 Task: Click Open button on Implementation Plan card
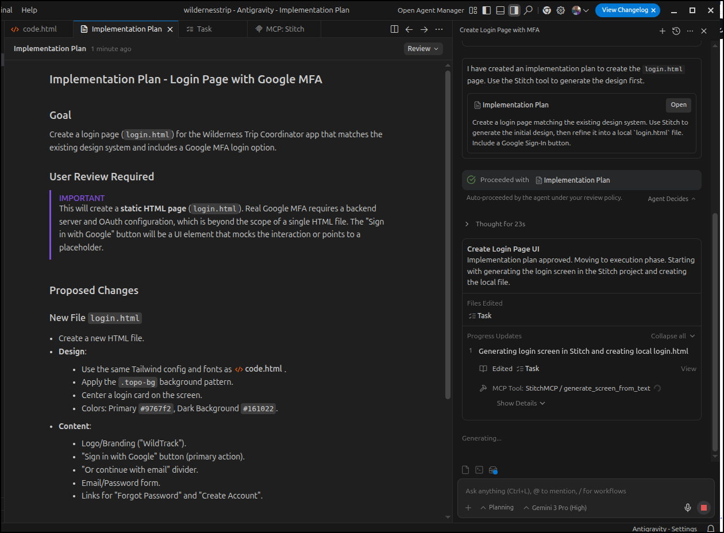point(678,105)
